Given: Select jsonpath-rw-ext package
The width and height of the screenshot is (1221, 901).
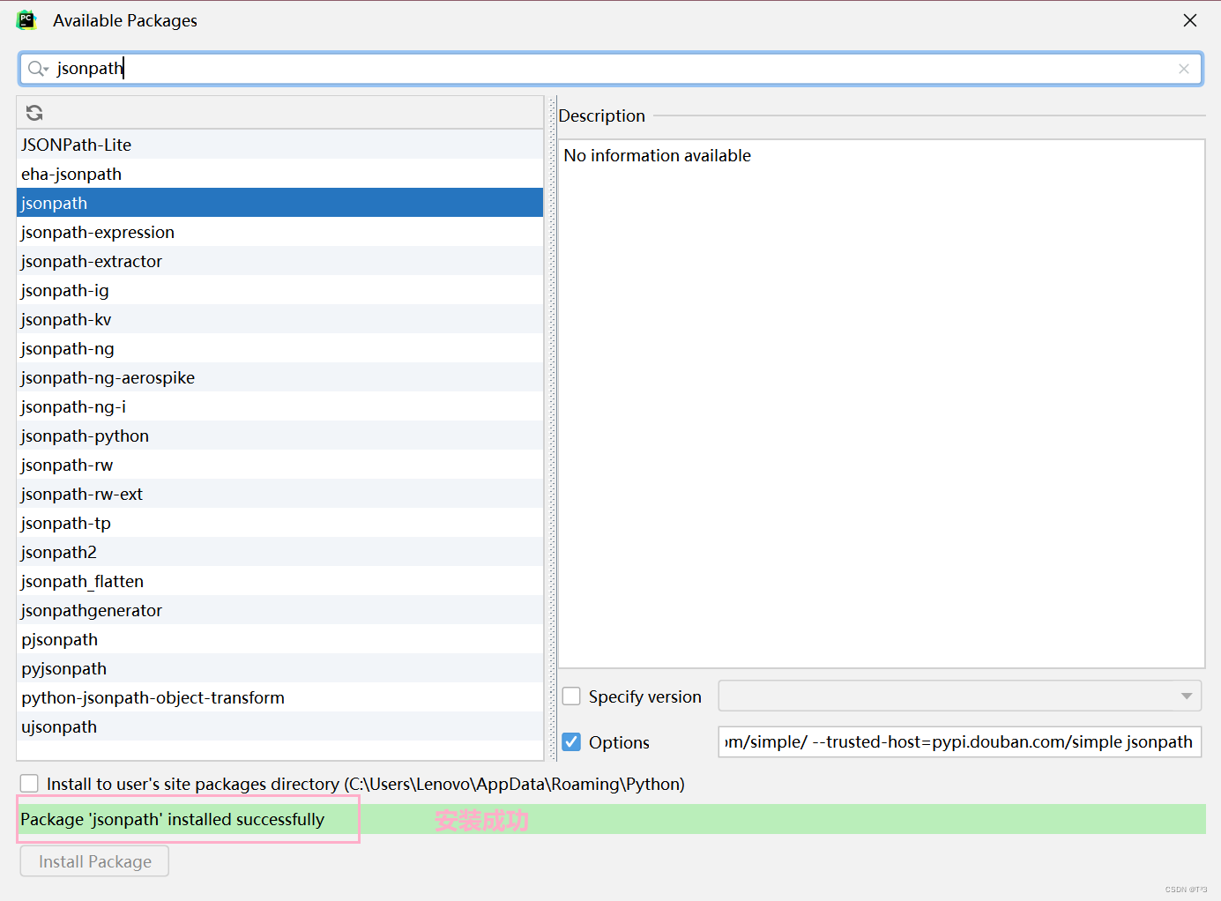Looking at the screenshot, I should click(x=279, y=494).
